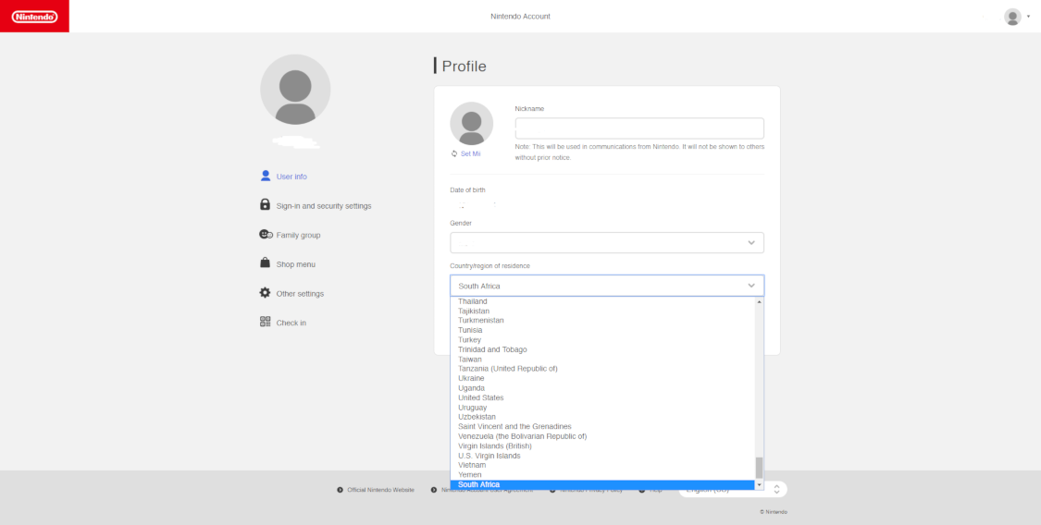Select U.S. Virgin Islands
This screenshot has height=525, width=1041.
[602, 456]
